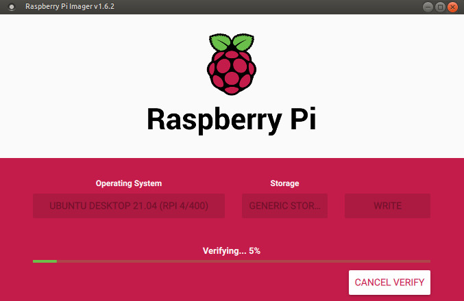
Task: Close the Raspberry Pi Imager window
Action: (x=452, y=7)
